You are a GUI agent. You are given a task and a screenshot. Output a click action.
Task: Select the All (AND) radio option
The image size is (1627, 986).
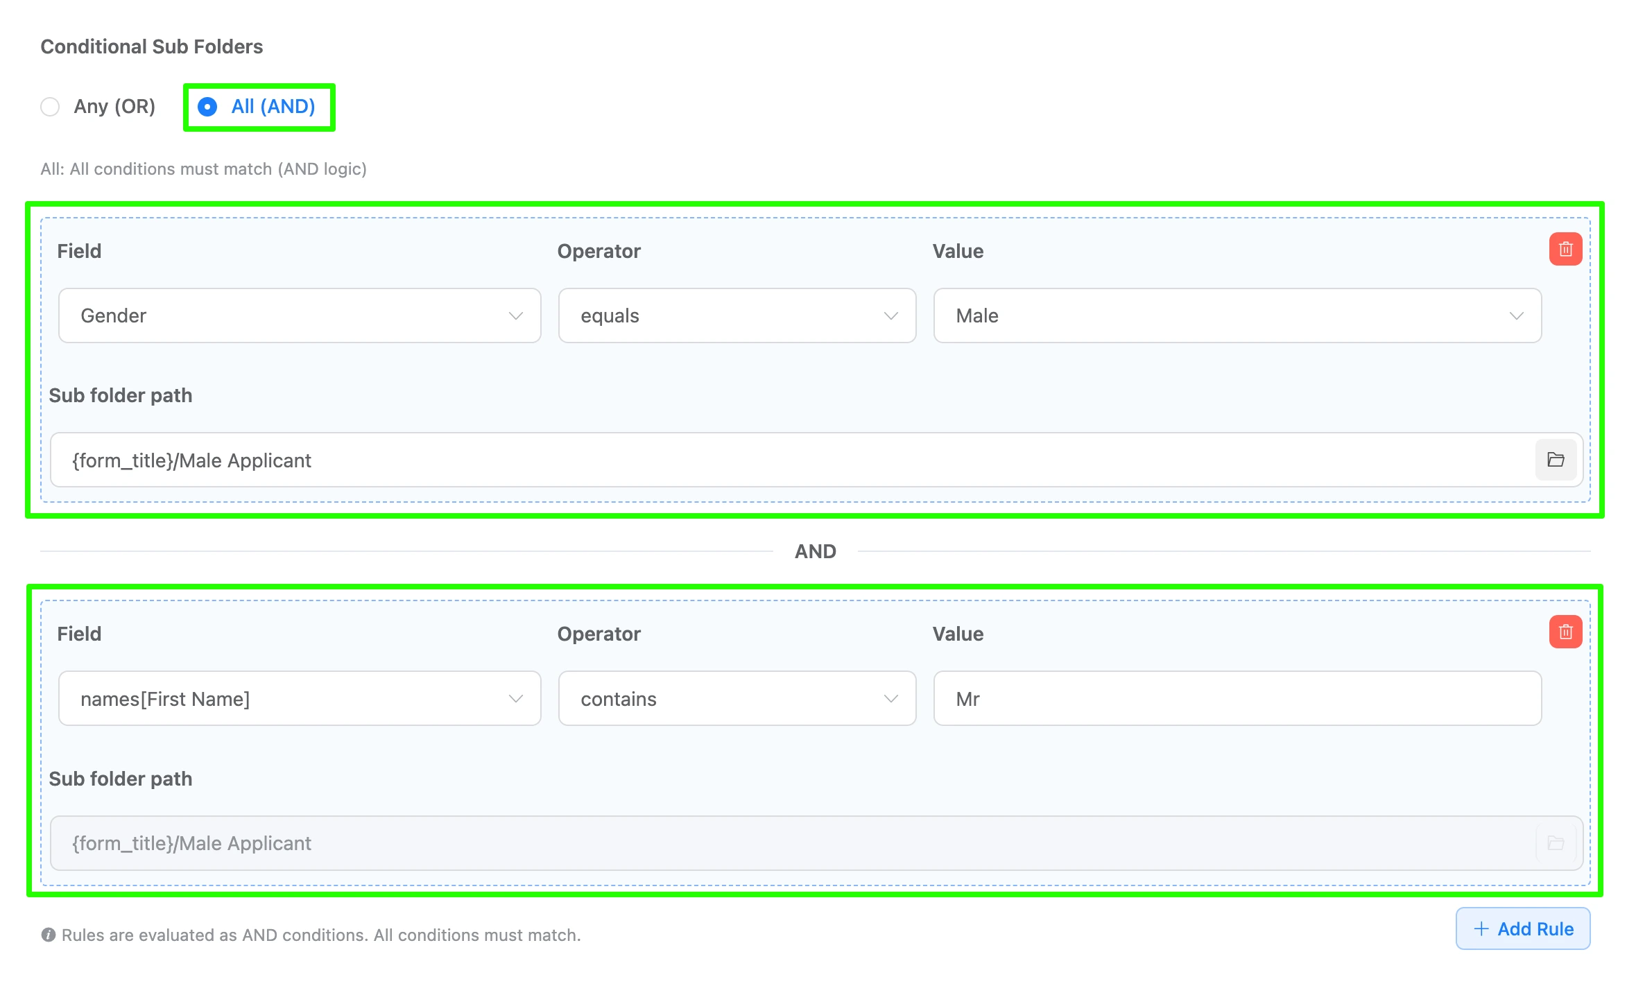pyautogui.click(x=207, y=107)
